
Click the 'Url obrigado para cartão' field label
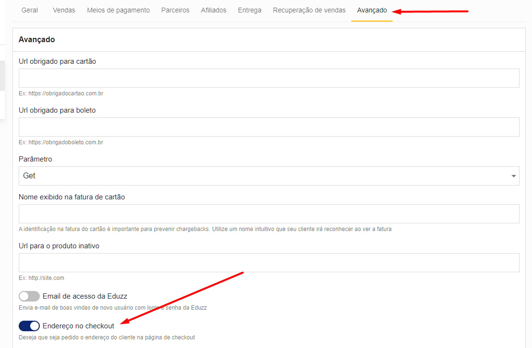57,61
